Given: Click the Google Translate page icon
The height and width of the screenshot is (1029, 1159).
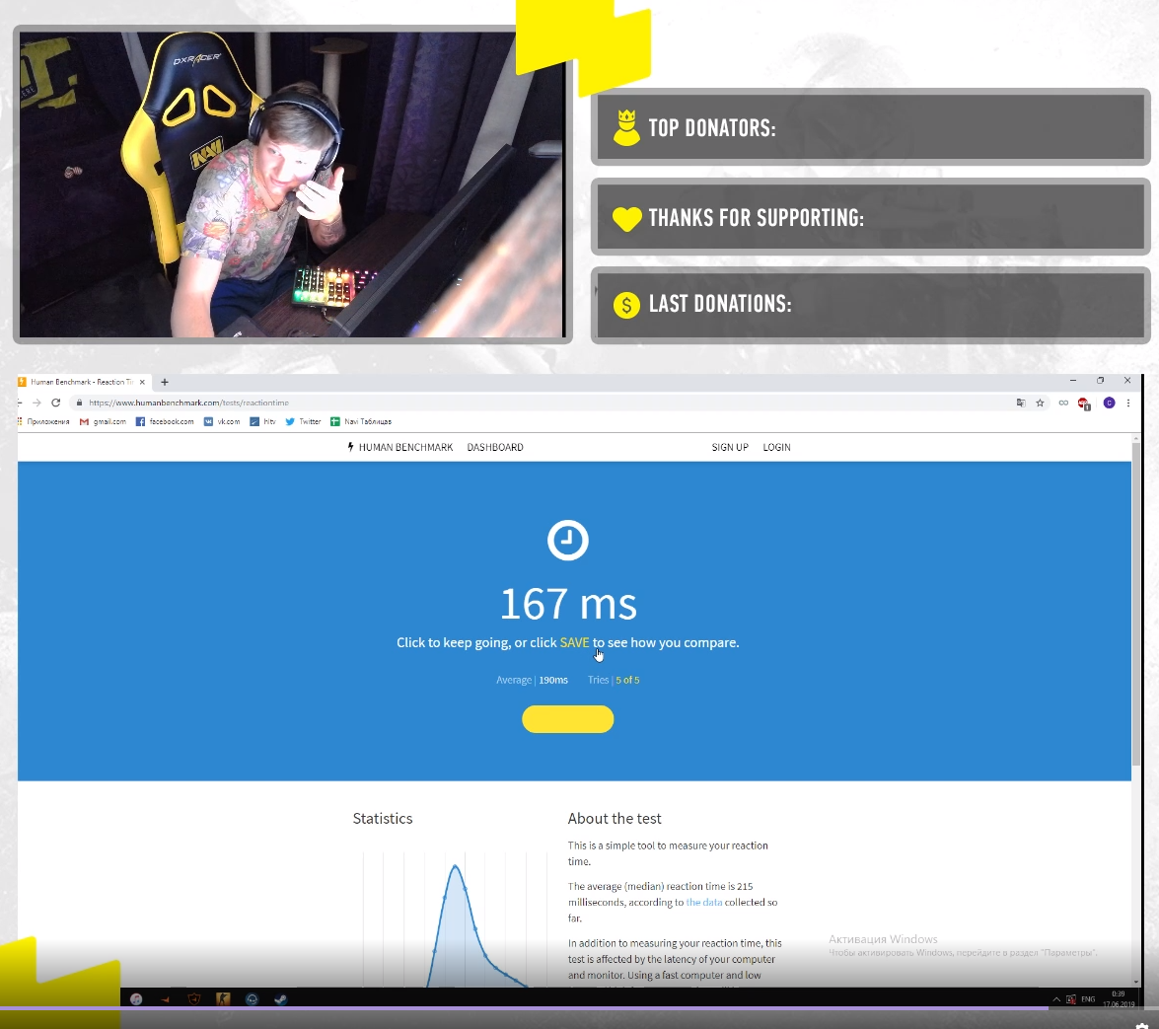Looking at the screenshot, I should pos(1021,403).
